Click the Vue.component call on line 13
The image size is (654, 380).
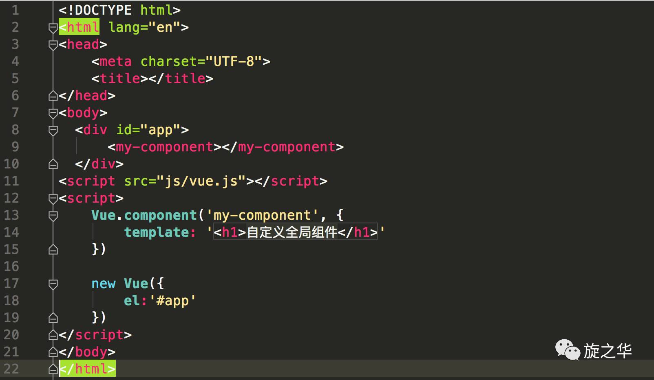pos(144,215)
